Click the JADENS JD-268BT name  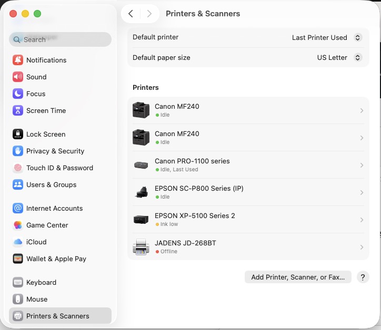point(185,243)
